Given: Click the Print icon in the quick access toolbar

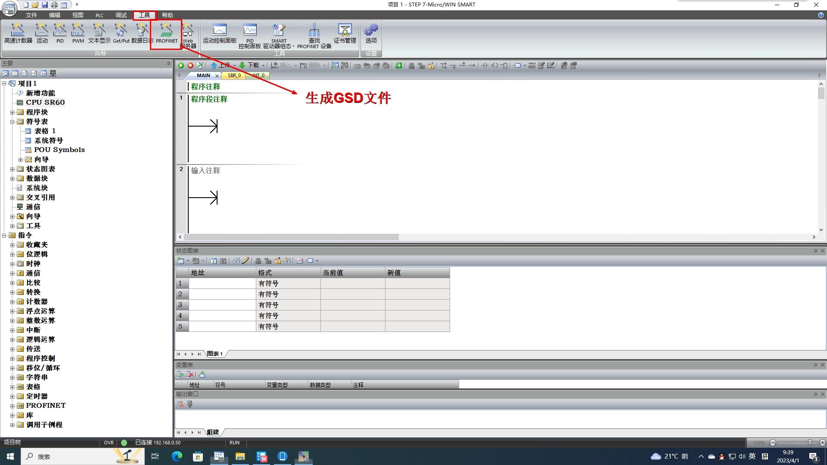Looking at the screenshot, I should point(54,5).
